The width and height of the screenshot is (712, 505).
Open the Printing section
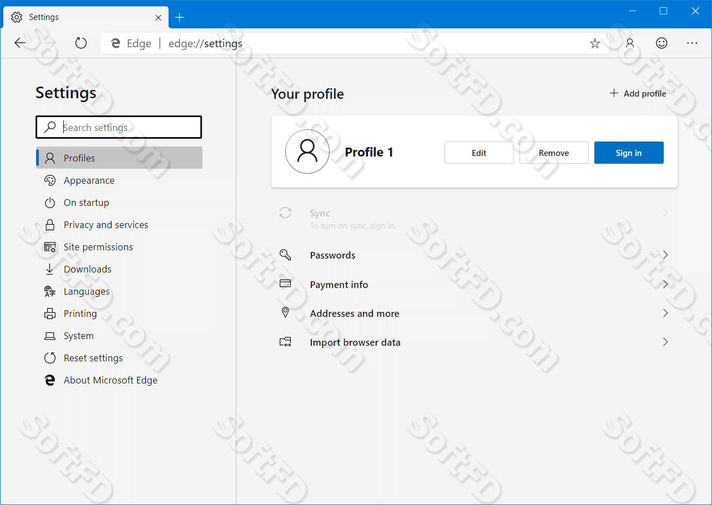tap(119, 314)
